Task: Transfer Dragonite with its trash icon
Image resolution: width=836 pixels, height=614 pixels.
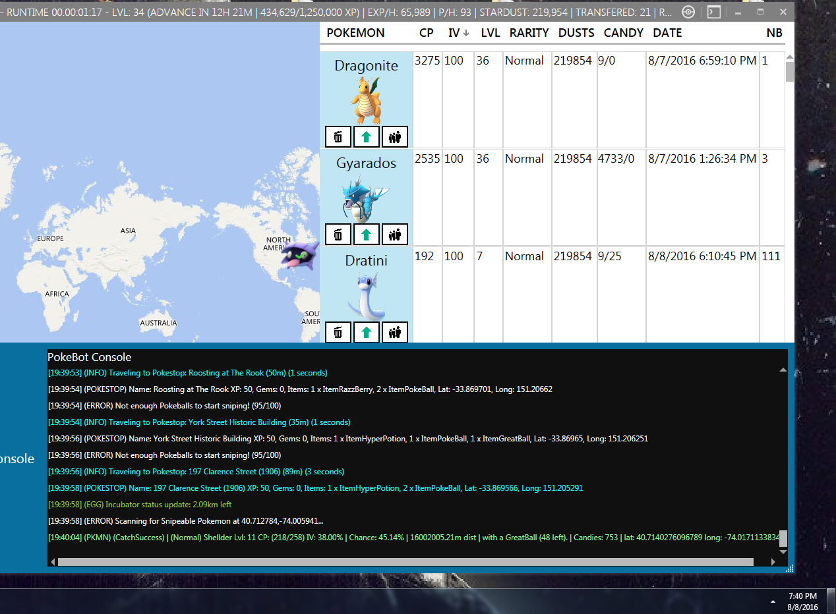Action: coord(338,136)
